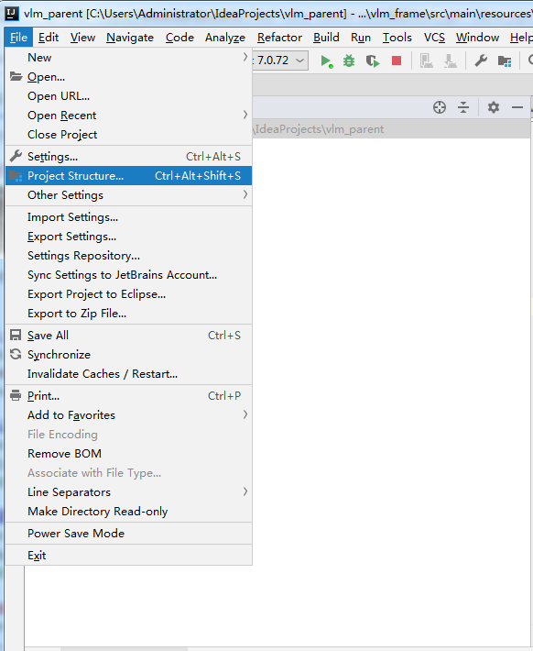Click the Collapse All icon in panel header
This screenshot has height=651, width=533.
click(463, 107)
